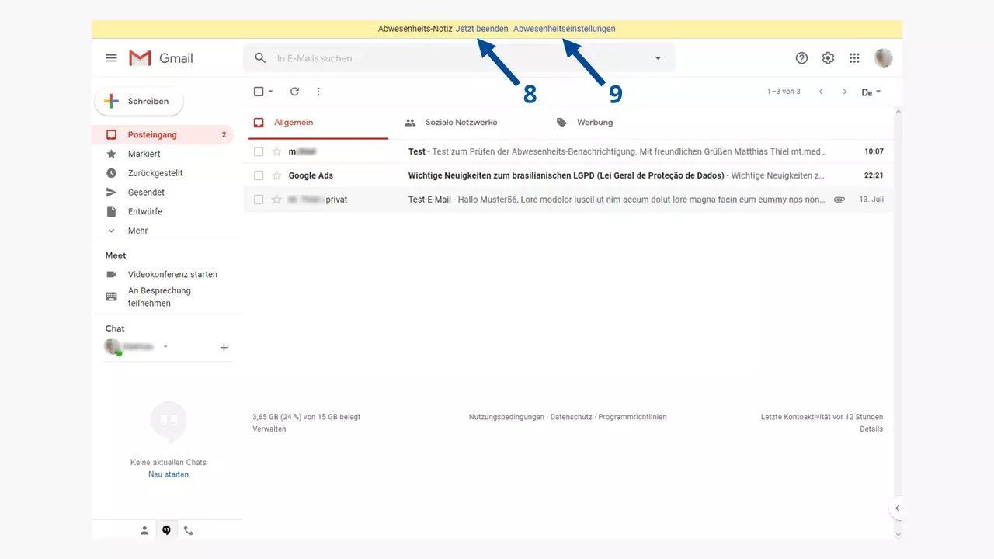Switch to the Werbung tab
Image resolution: width=994 pixels, height=559 pixels.
[x=594, y=123]
